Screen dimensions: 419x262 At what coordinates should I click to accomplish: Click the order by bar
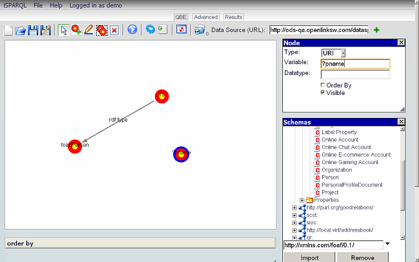coord(140,243)
